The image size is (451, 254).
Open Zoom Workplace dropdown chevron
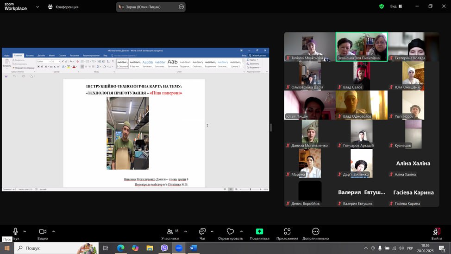[x=38, y=7]
